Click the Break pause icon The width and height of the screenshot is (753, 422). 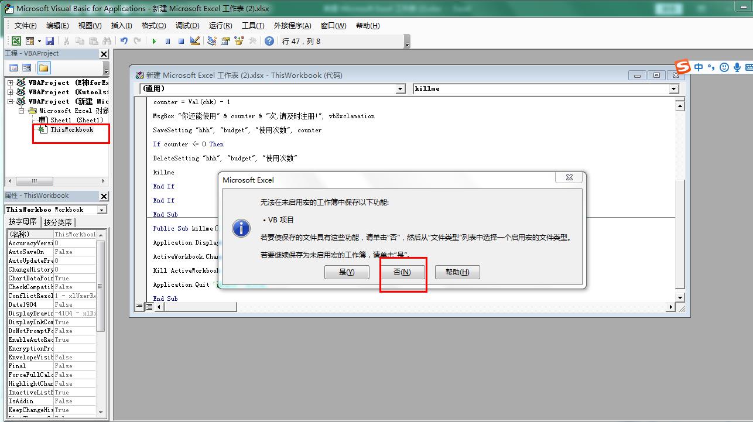tap(167, 41)
